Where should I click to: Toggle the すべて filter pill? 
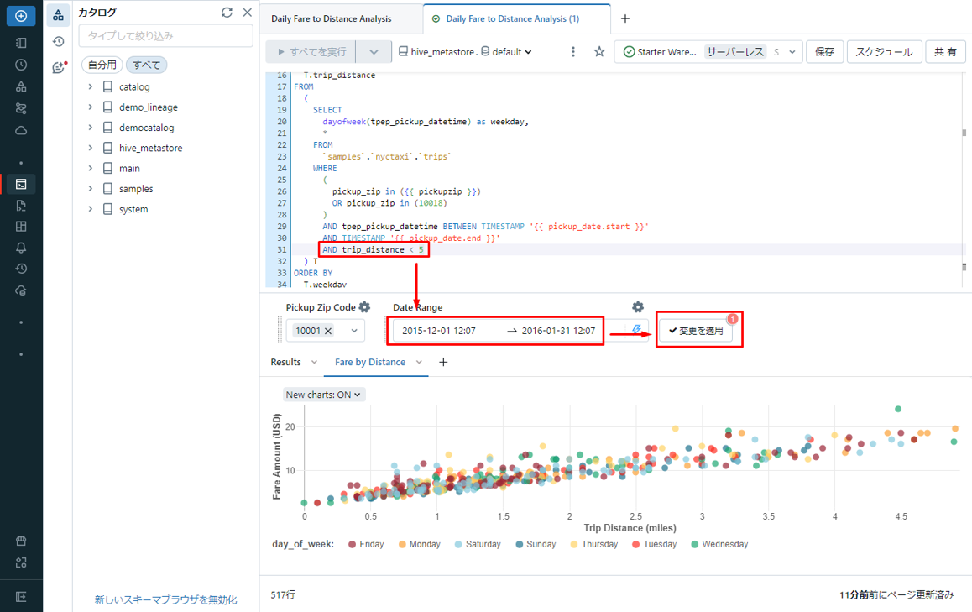tap(147, 65)
